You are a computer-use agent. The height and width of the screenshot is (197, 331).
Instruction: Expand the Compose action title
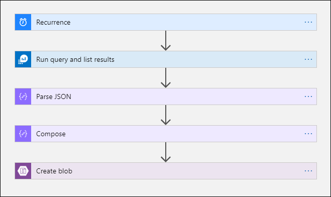pyautogui.click(x=51, y=134)
